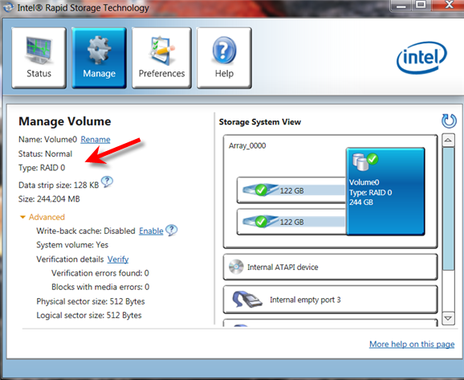This screenshot has width=464, height=380.
Task: Open the Status tab
Action: 39,58
